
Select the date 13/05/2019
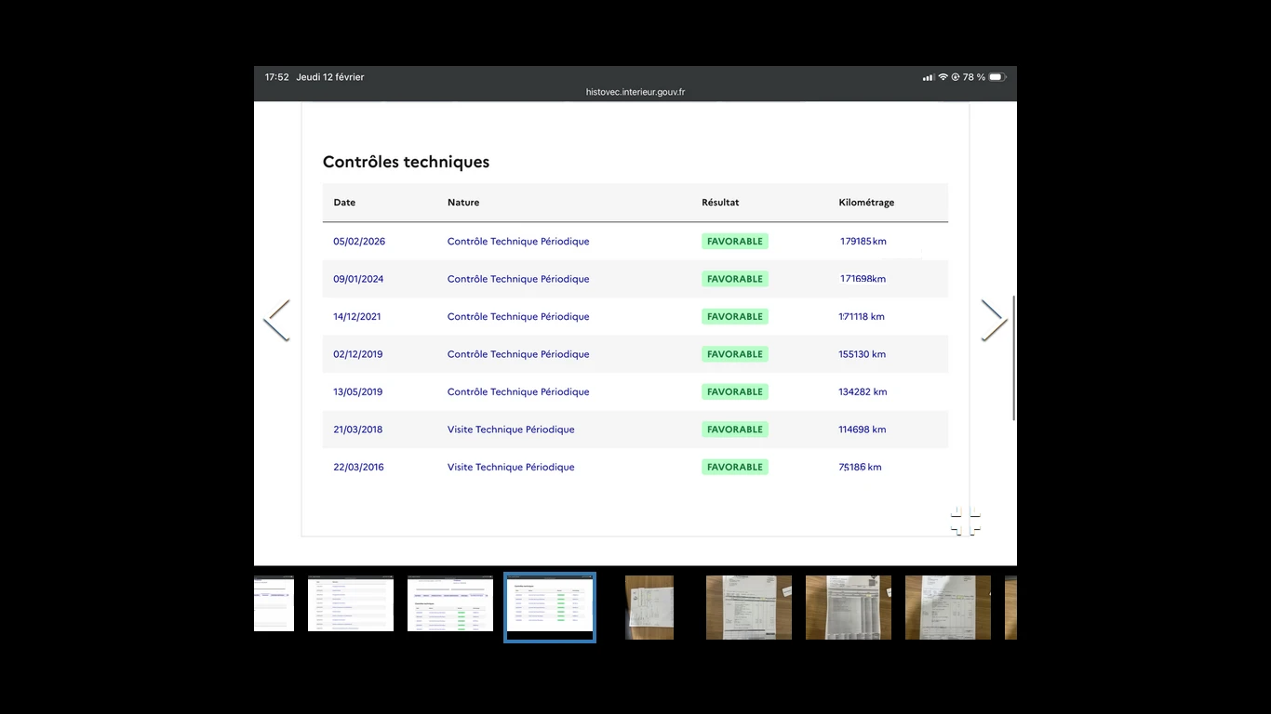[x=358, y=392]
